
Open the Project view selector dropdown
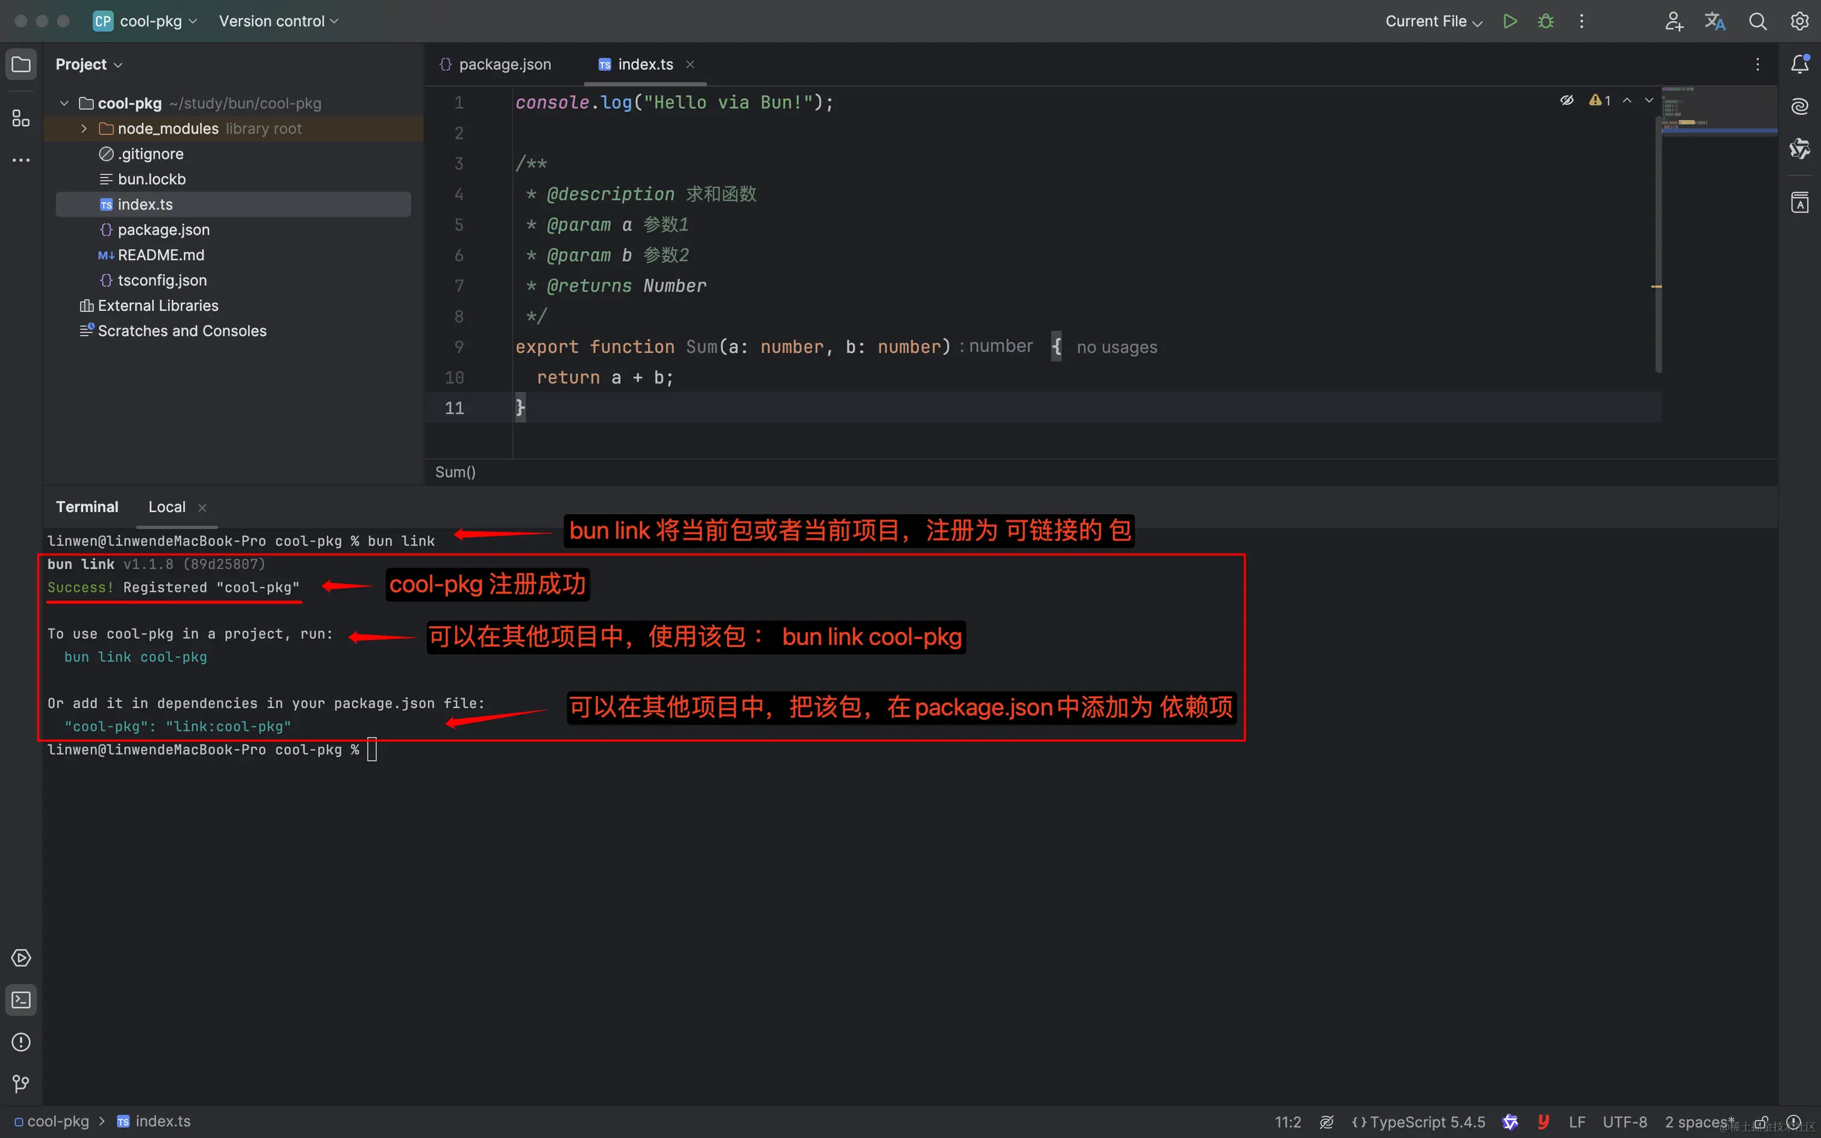(x=89, y=65)
